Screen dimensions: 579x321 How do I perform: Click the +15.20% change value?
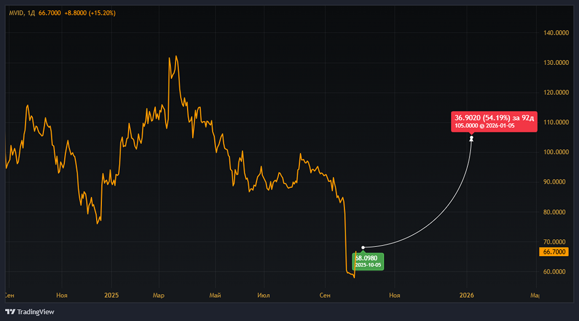(x=102, y=13)
